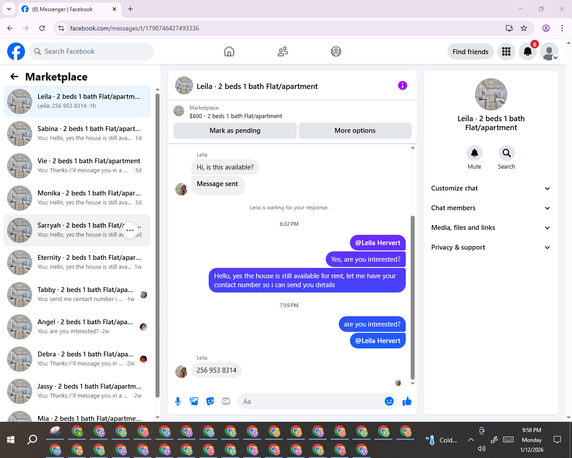
Task: Expand Media, files and links section
Action: [x=491, y=228]
